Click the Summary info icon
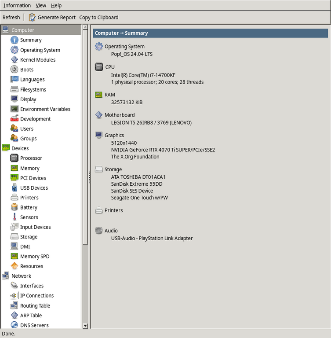 click(14, 40)
